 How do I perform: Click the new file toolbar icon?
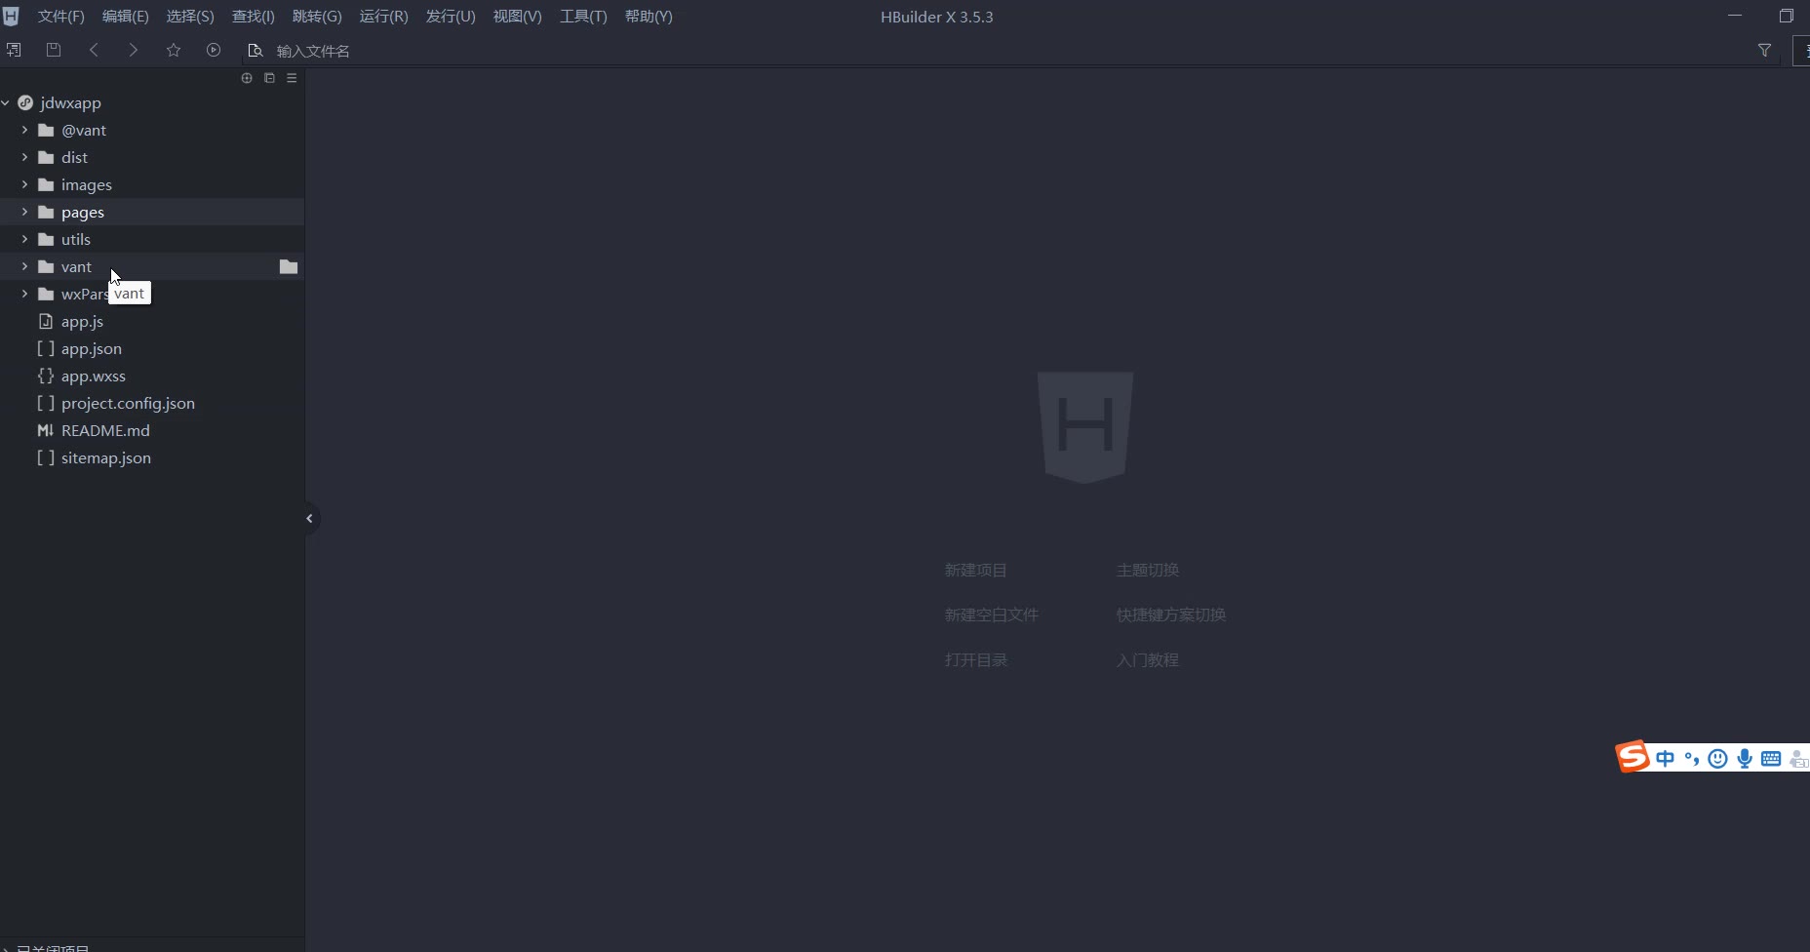tap(14, 50)
